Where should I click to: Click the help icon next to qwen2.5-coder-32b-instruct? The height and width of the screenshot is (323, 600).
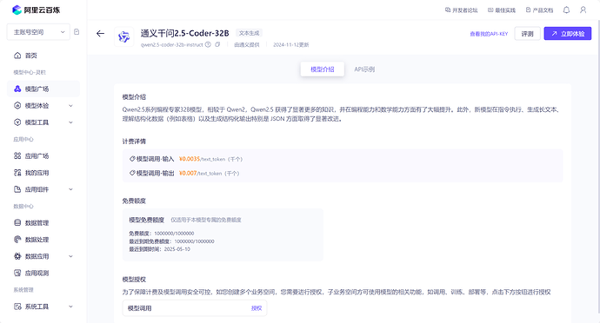tap(208, 44)
